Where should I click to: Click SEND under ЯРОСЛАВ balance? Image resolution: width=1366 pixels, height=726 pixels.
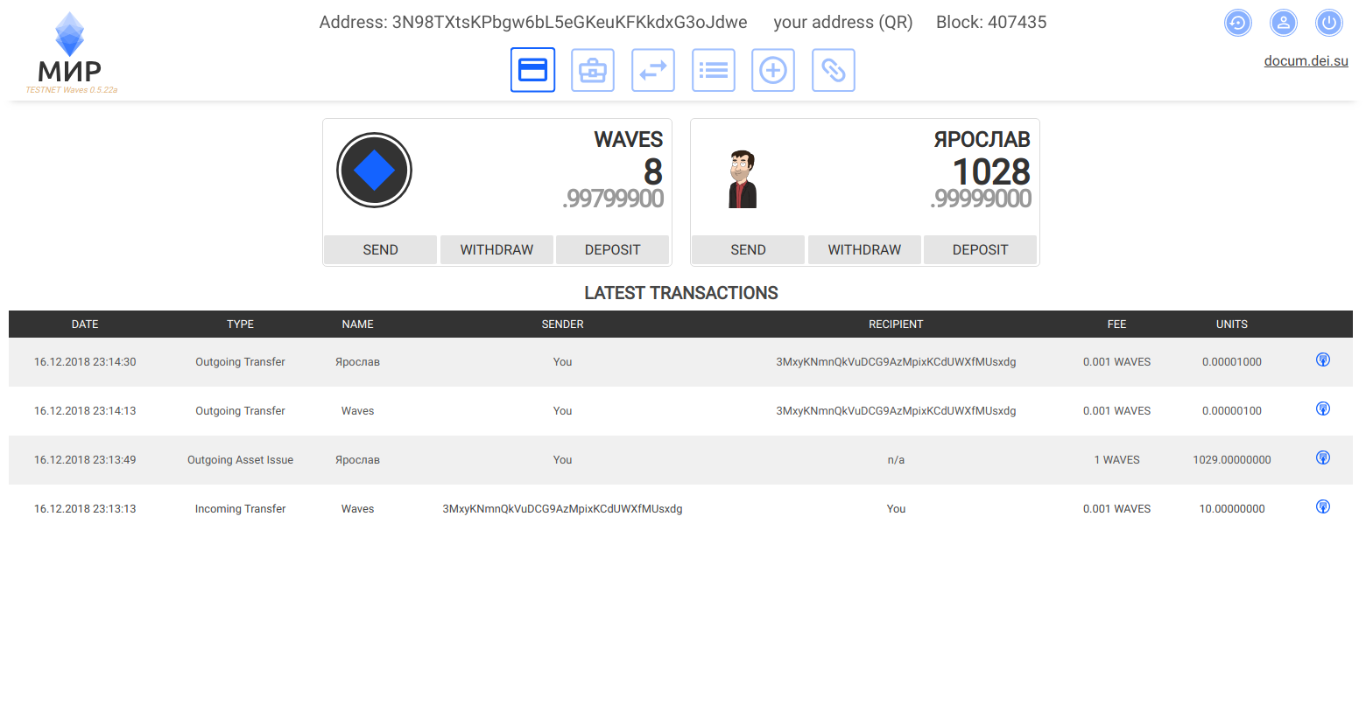[748, 249]
